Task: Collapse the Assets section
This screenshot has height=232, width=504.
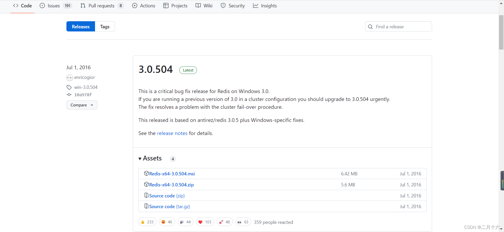Action: click(150, 158)
